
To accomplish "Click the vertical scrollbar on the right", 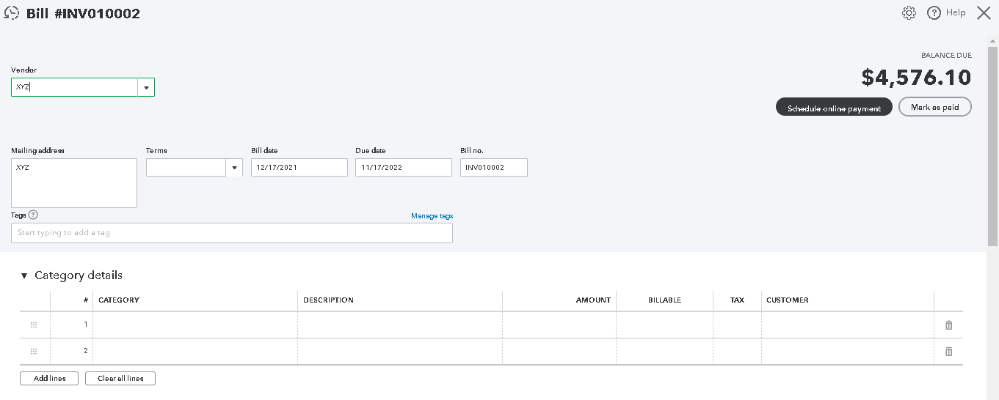I will pos(992,147).
